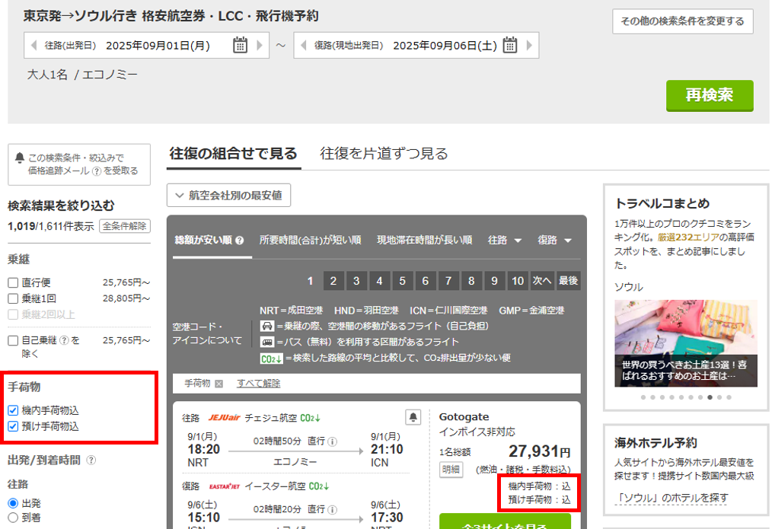Go to next return date arrow
Image resolution: width=775 pixels, height=529 pixels.
click(529, 45)
